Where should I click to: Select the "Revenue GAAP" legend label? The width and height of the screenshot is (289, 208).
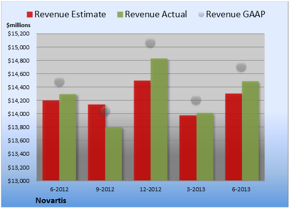[x=235, y=14]
